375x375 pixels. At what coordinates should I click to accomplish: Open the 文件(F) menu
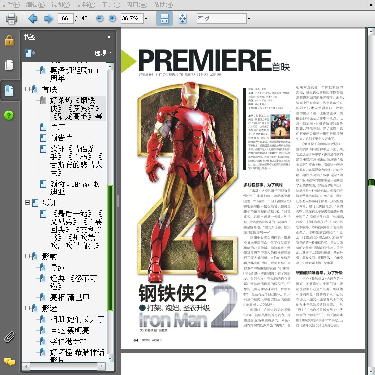[x=11, y=5]
